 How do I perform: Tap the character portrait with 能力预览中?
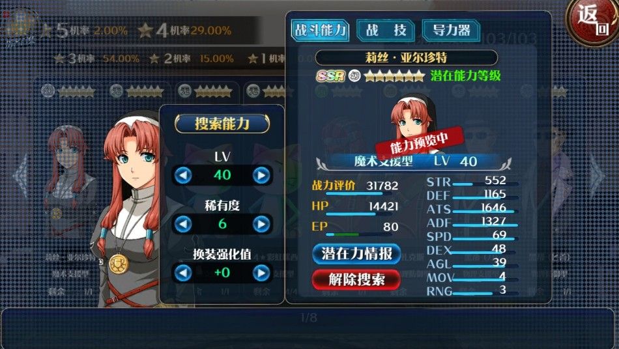414,124
